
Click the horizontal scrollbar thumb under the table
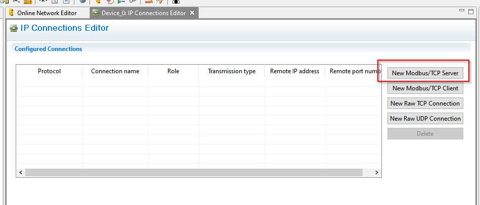[194, 172]
